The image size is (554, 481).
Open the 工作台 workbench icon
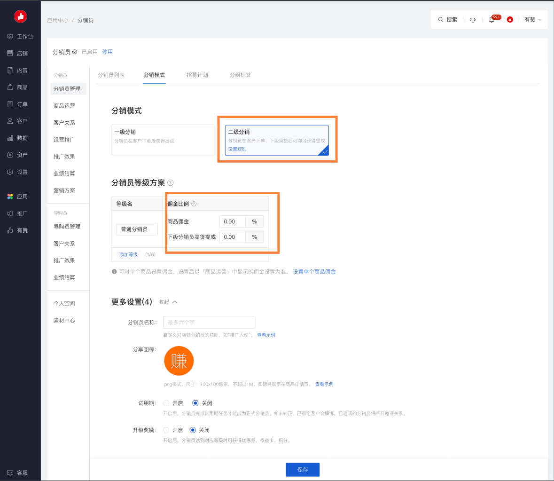(10, 36)
